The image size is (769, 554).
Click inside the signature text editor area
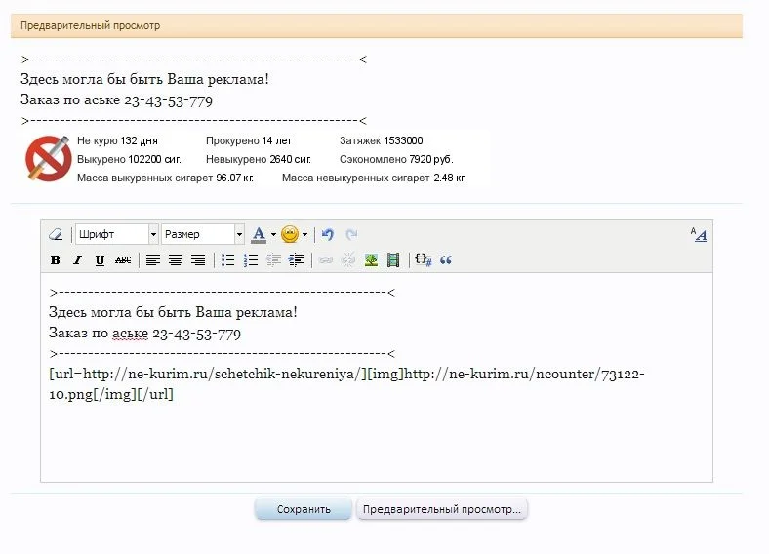point(377,377)
